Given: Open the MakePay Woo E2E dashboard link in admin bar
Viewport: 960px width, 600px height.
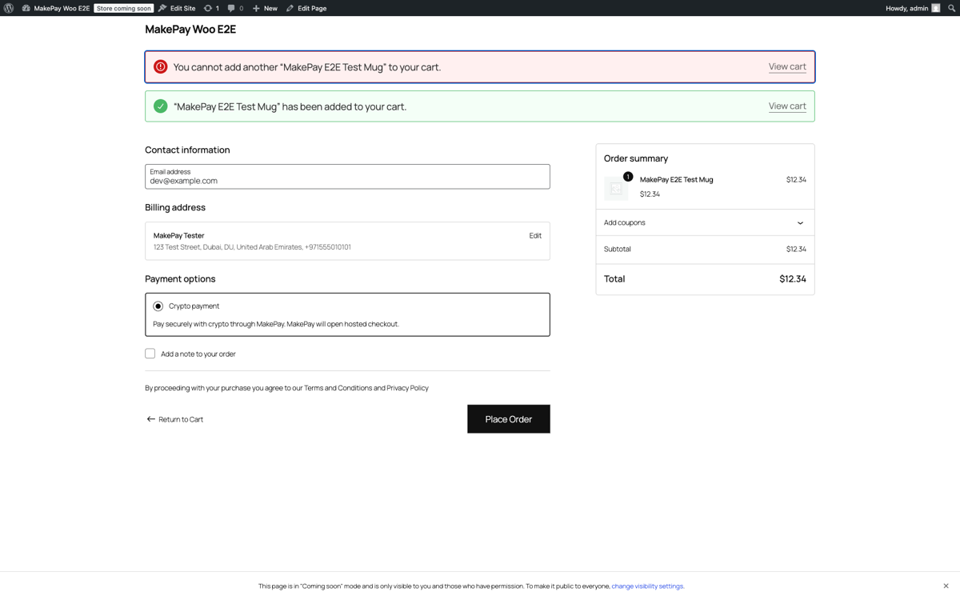Looking at the screenshot, I should (x=55, y=8).
